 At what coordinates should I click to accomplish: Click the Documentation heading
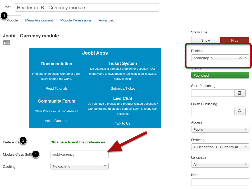pyautogui.click(x=57, y=64)
